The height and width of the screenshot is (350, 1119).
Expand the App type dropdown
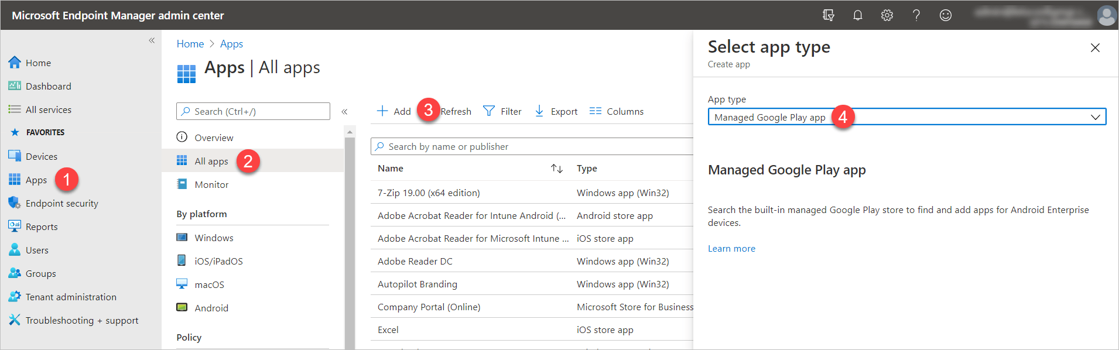pyautogui.click(x=907, y=117)
